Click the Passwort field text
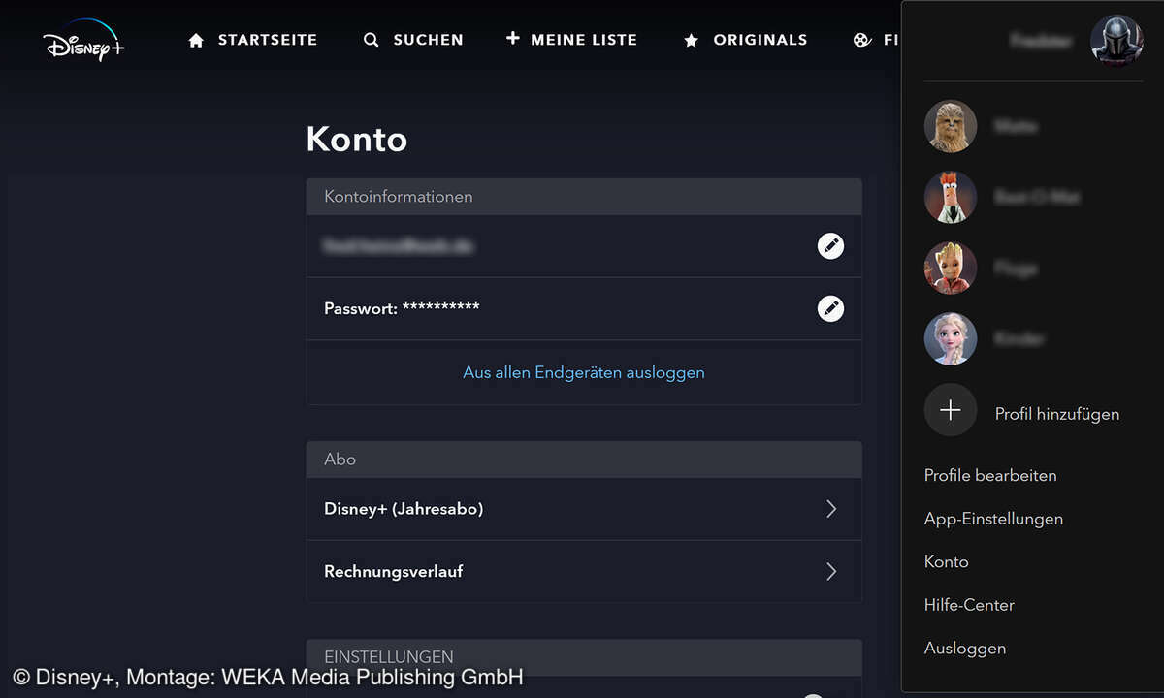Viewport: 1164px width, 698px height. 402,308
